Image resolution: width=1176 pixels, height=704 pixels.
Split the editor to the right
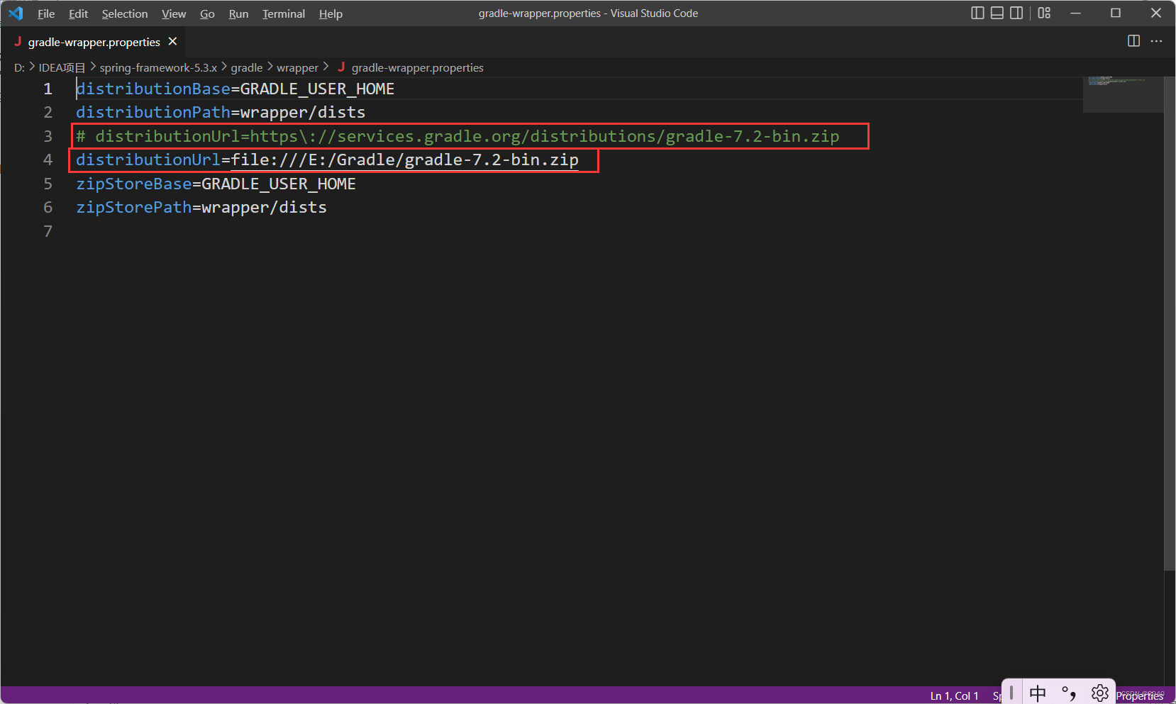tap(1133, 41)
